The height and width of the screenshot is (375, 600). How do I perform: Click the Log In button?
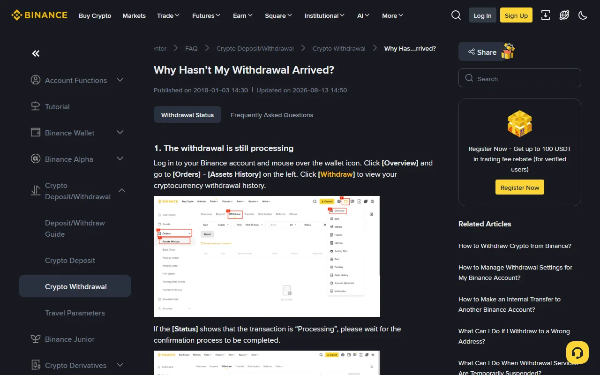tap(482, 15)
